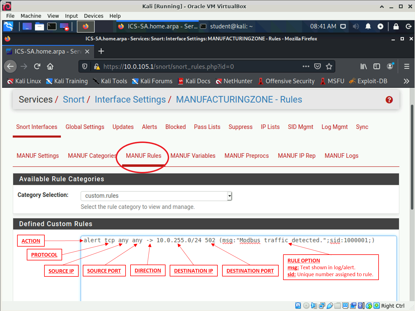Open the Devices menu in VirtualBox

94,16
